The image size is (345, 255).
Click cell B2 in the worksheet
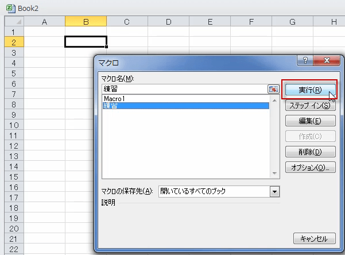point(86,42)
